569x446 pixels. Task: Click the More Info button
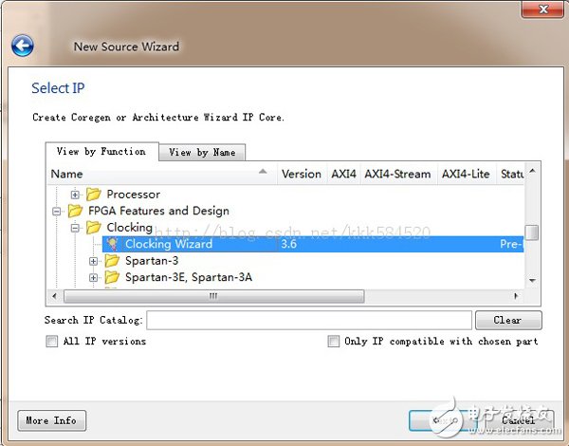tap(51, 420)
